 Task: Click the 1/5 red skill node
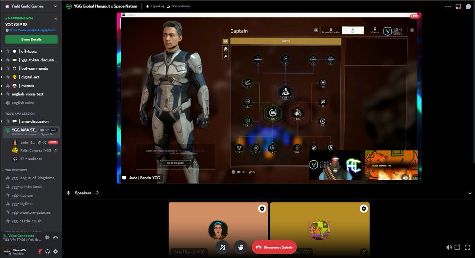tap(298, 114)
